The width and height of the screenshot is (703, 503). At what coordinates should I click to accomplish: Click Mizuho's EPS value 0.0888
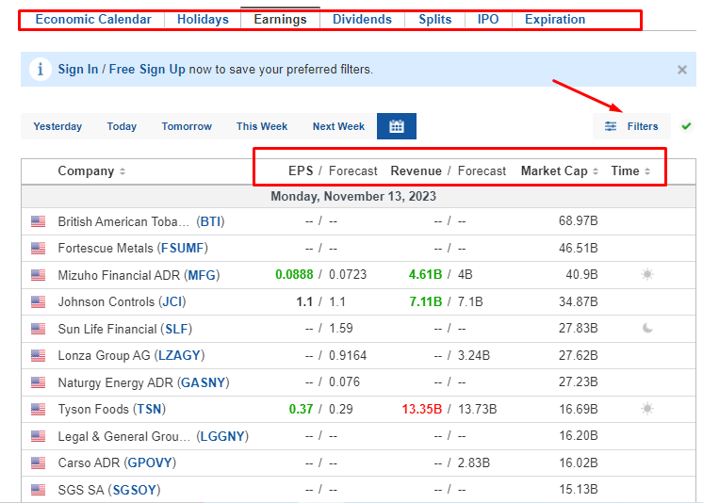point(294,274)
